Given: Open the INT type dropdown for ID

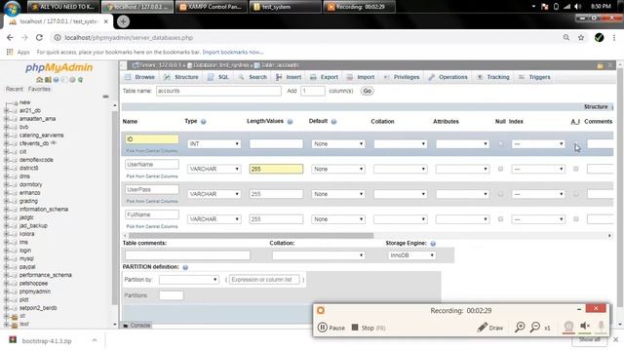Looking at the screenshot, I should [214, 143].
